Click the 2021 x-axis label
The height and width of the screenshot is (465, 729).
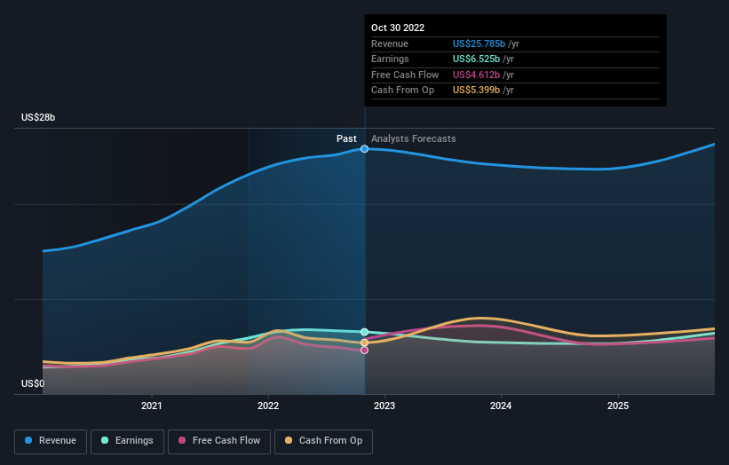(152, 406)
